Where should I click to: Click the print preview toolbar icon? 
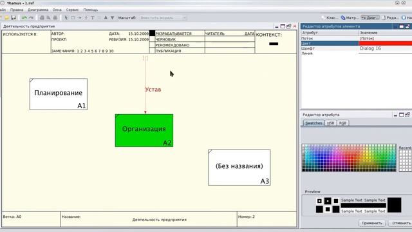(48, 17)
